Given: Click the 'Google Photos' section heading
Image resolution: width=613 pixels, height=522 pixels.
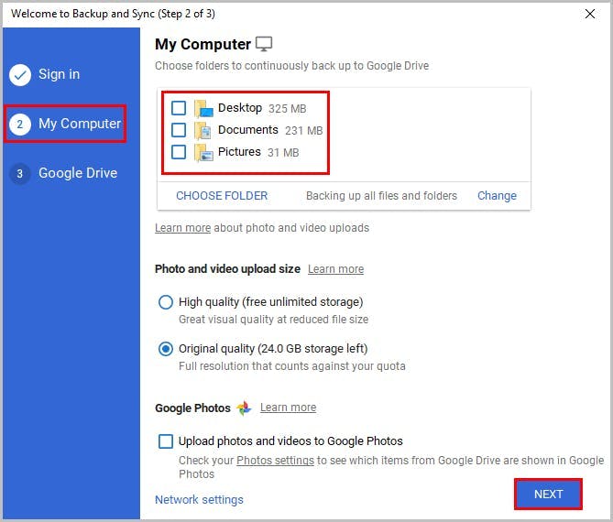Looking at the screenshot, I should click(x=192, y=408).
